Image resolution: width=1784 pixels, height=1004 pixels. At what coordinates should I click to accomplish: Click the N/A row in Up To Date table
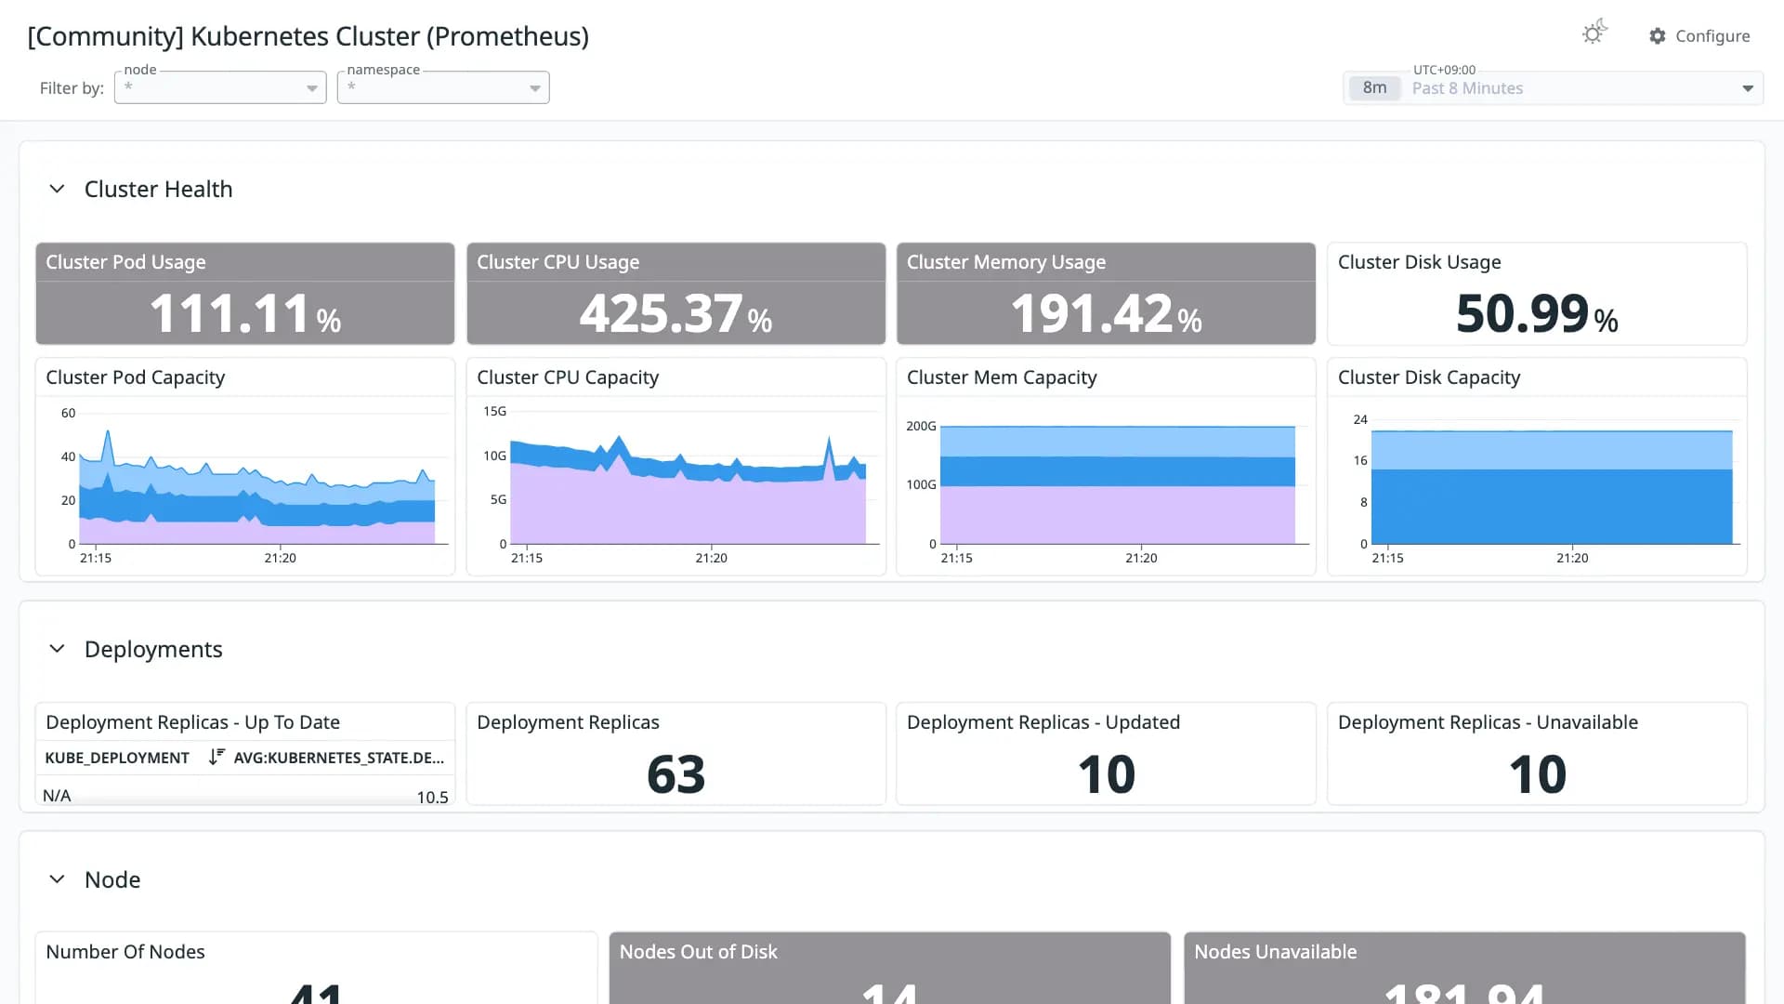[x=245, y=796]
